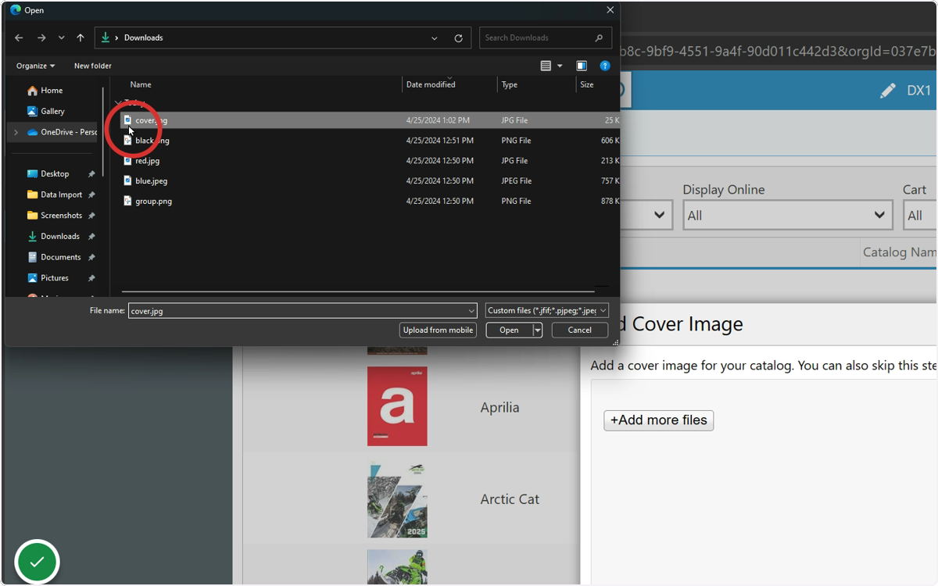Image resolution: width=938 pixels, height=586 pixels.
Task: Click Arctic Cat catalog name
Action: pos(510,499)
